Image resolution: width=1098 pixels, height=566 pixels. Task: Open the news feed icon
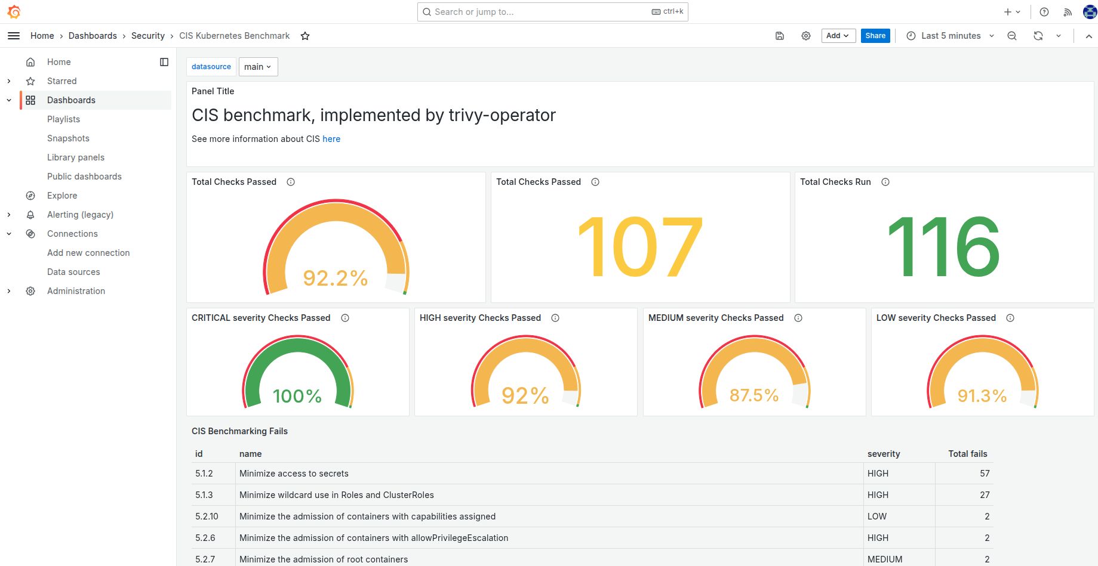click(x=1068, y=12)
